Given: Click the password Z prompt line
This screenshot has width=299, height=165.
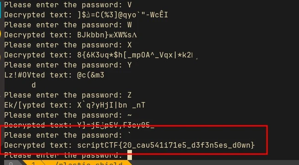Looking at the screenshot, I should tap(68, 95).
